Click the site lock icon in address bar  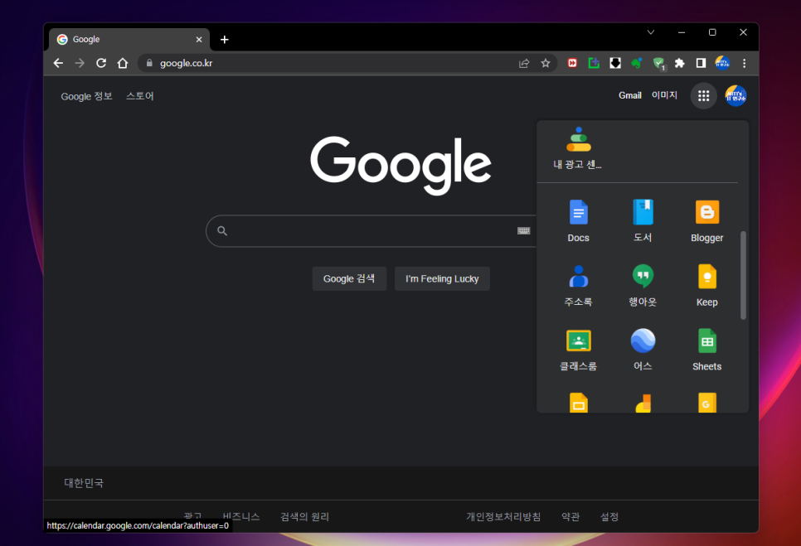[149, 63]
